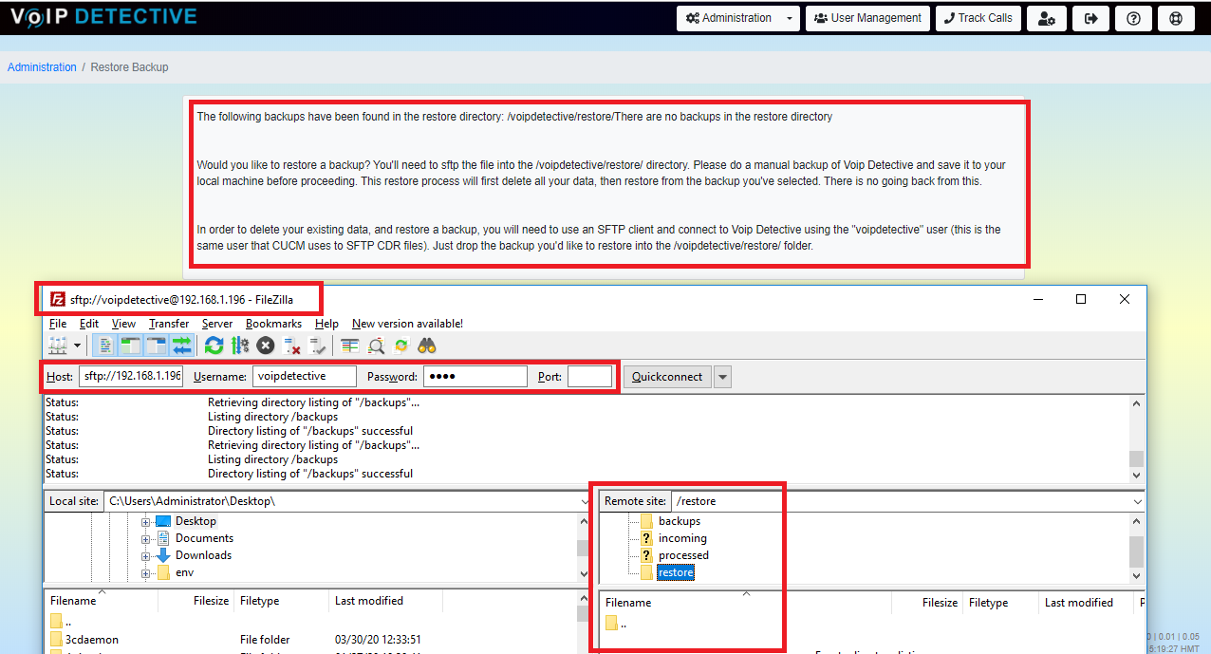Open the question mark help icon
Screen dimensions: 1211x654
coord(1133,18)
